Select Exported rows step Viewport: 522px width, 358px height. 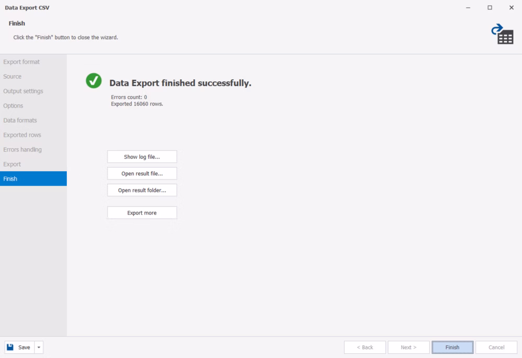pos(33,135)
